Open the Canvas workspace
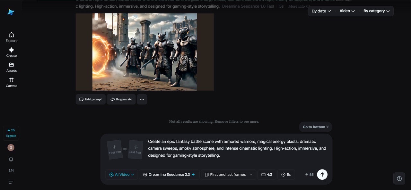 [12, 82]
